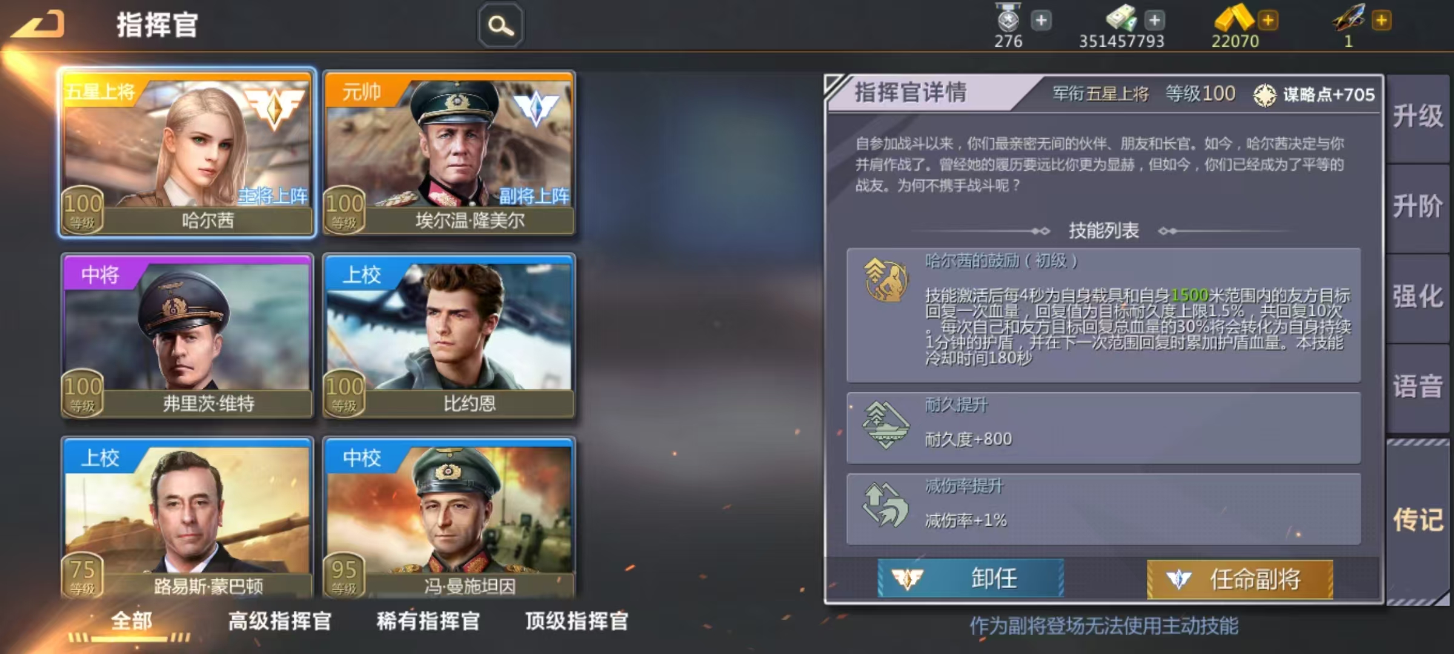Tap the 减伤率提升 skill icon

pos(886,504)
